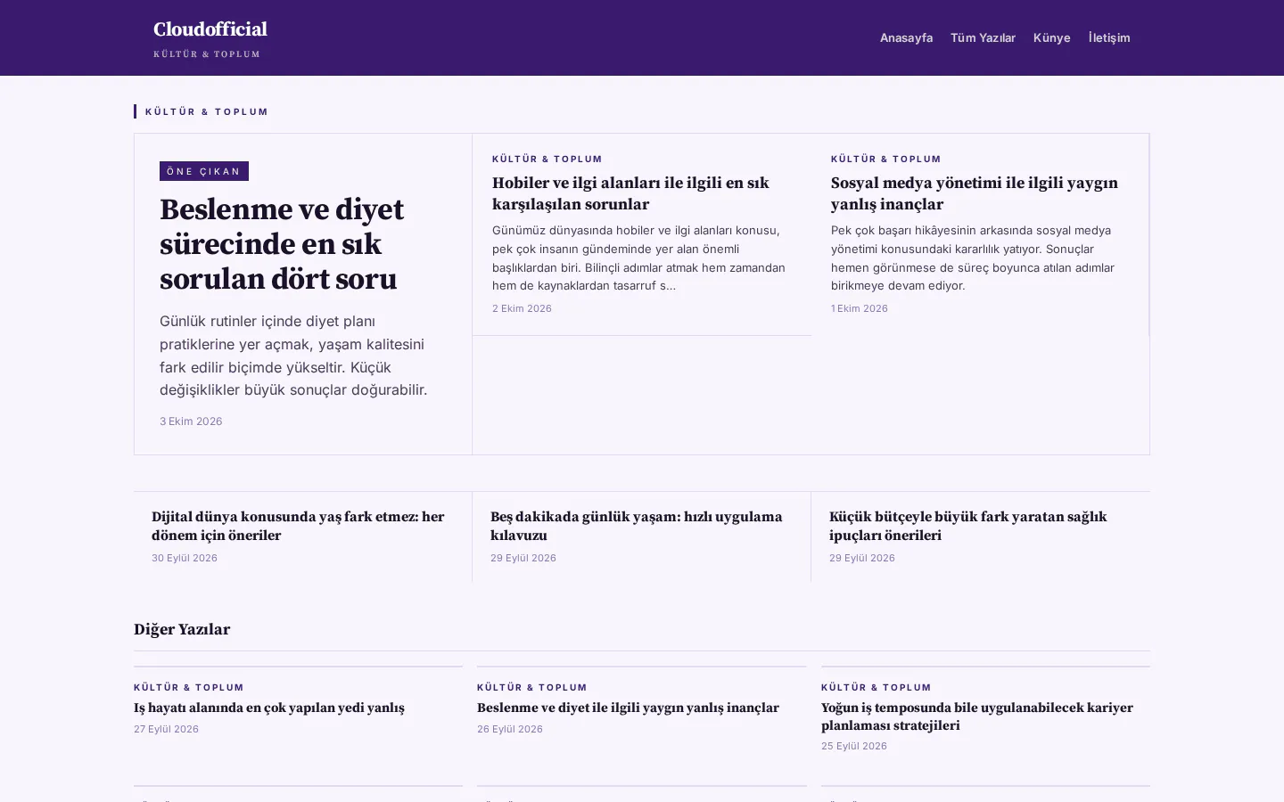Click category label above İş hayatı article
The image size is (1284, 802).
(189, 687)
